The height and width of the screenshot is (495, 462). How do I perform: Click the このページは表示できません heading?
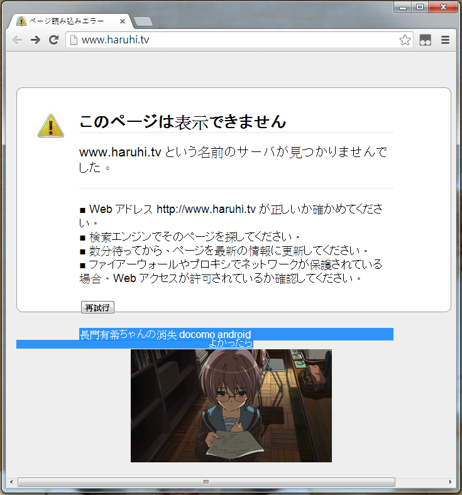point(182,122)
